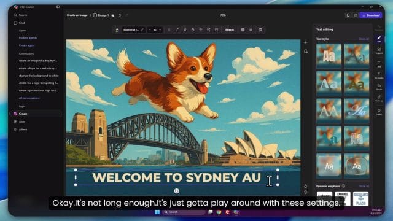Screen dimensions: 393x221
Task: Click the All conversations link
Action: tap(29, 98)
